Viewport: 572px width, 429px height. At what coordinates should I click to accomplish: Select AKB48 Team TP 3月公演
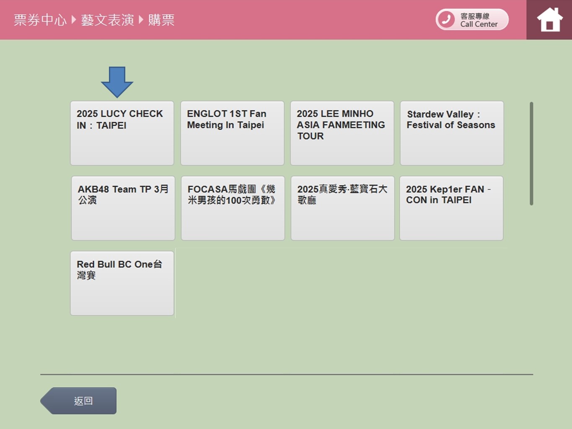click(123, 208)
